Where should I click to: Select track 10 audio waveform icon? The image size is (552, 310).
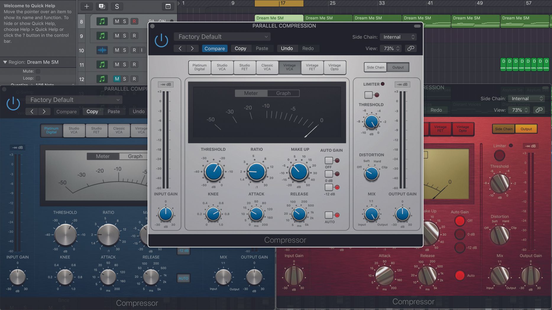point(102,50)
